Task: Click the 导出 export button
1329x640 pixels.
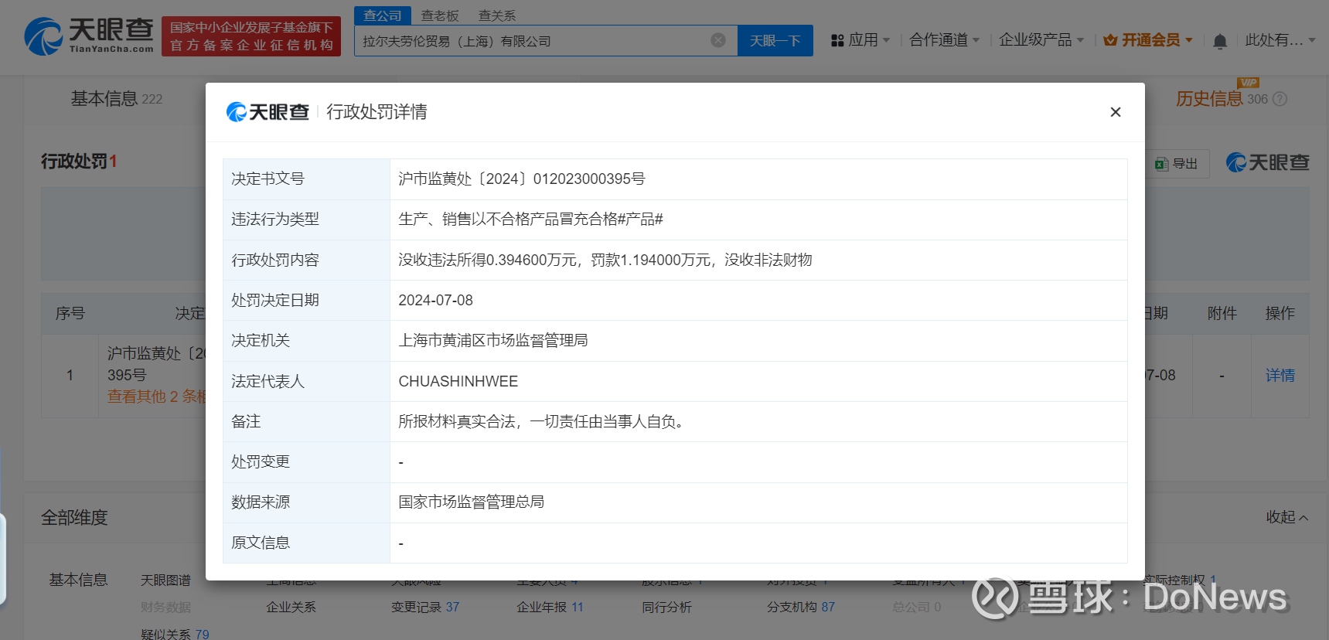Action: point(1177,164)
